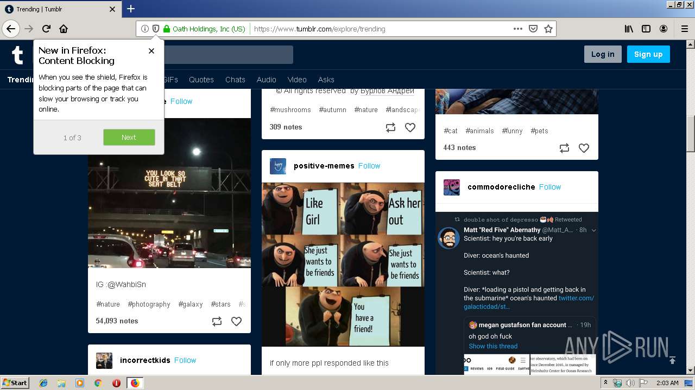Image resolution: width=695 pixels, height=390 pixels.
Task: Follow incorrectkids blog
Action: [185, 360]
